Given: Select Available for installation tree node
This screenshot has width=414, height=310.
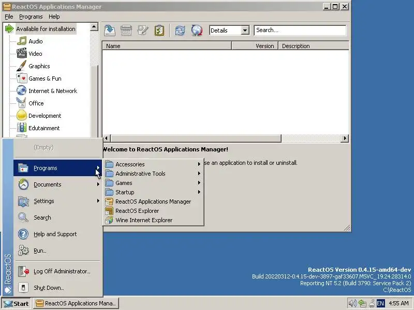Looking at the screenshot, I should pos(46,29).
